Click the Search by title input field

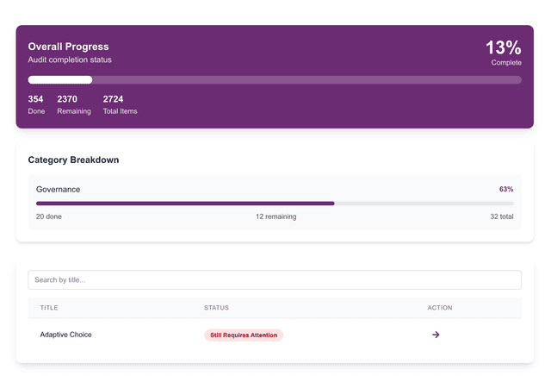click(275, 280)
